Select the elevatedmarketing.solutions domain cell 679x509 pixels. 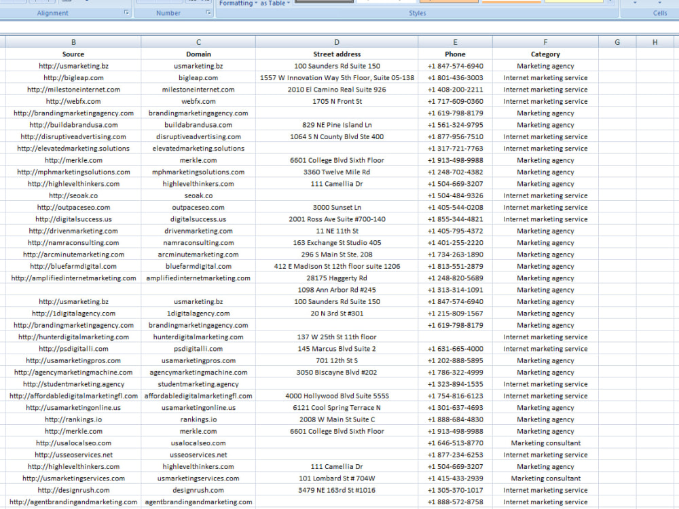pyautogui.click(x=198, y=149)
